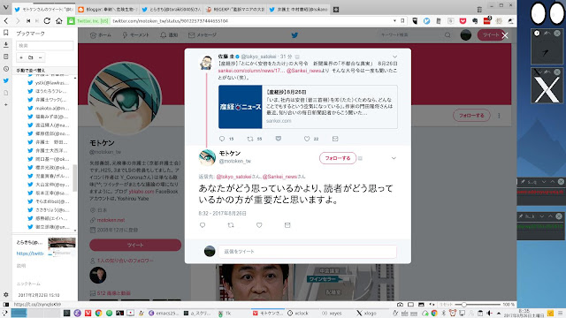
Task: Toggle image loading icon in status bar
Action: click(x=421, y=305)
